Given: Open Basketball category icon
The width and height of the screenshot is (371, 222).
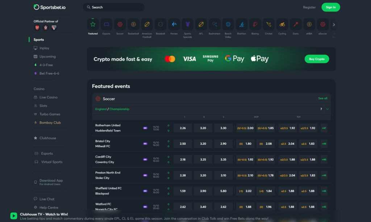Looking at the screenshot, I should (133, 24).
